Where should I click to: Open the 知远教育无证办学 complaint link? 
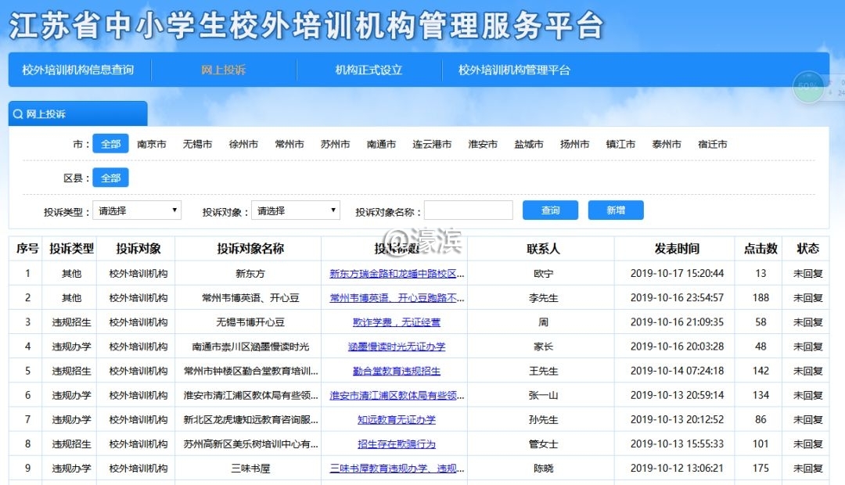point(397,420)
